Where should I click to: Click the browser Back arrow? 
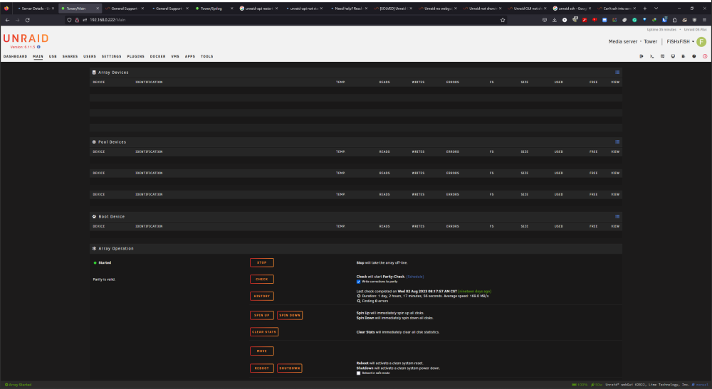click(x=7, y=20)
